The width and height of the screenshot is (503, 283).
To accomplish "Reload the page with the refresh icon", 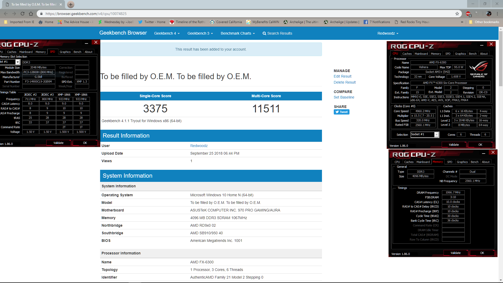I will 23,14.
